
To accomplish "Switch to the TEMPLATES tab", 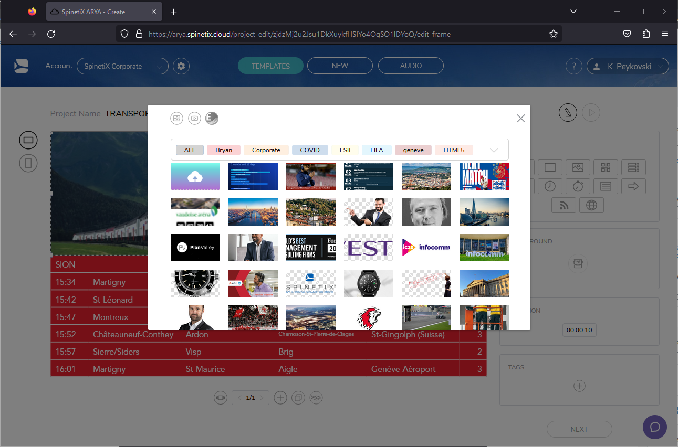I will pos(270,66).
